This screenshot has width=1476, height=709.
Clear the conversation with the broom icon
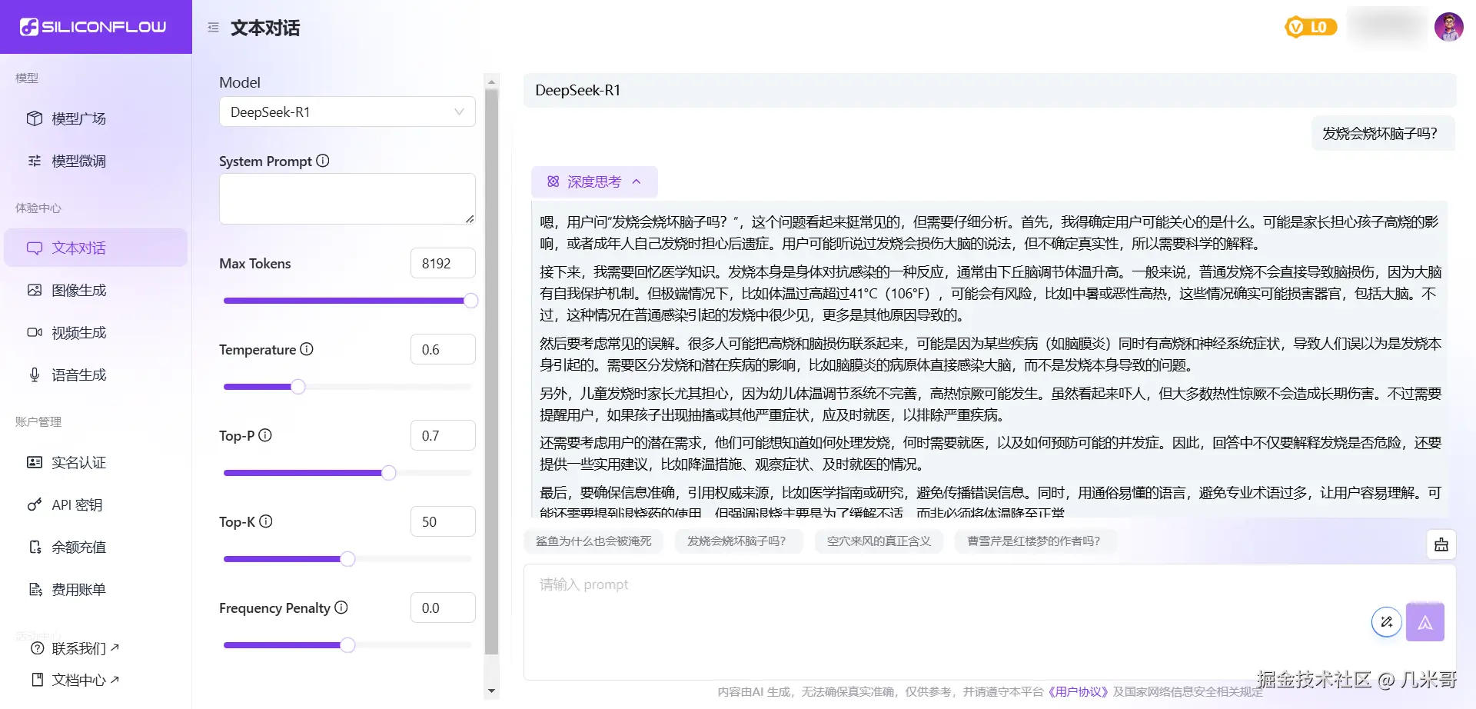point(1441,544)
